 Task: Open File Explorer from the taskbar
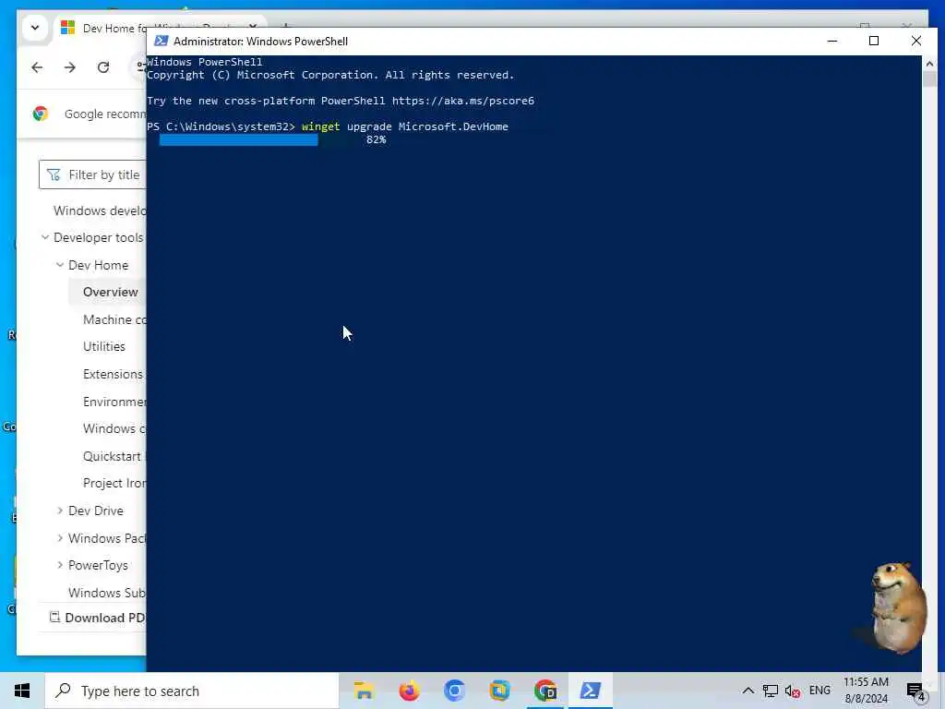[364, 691]
